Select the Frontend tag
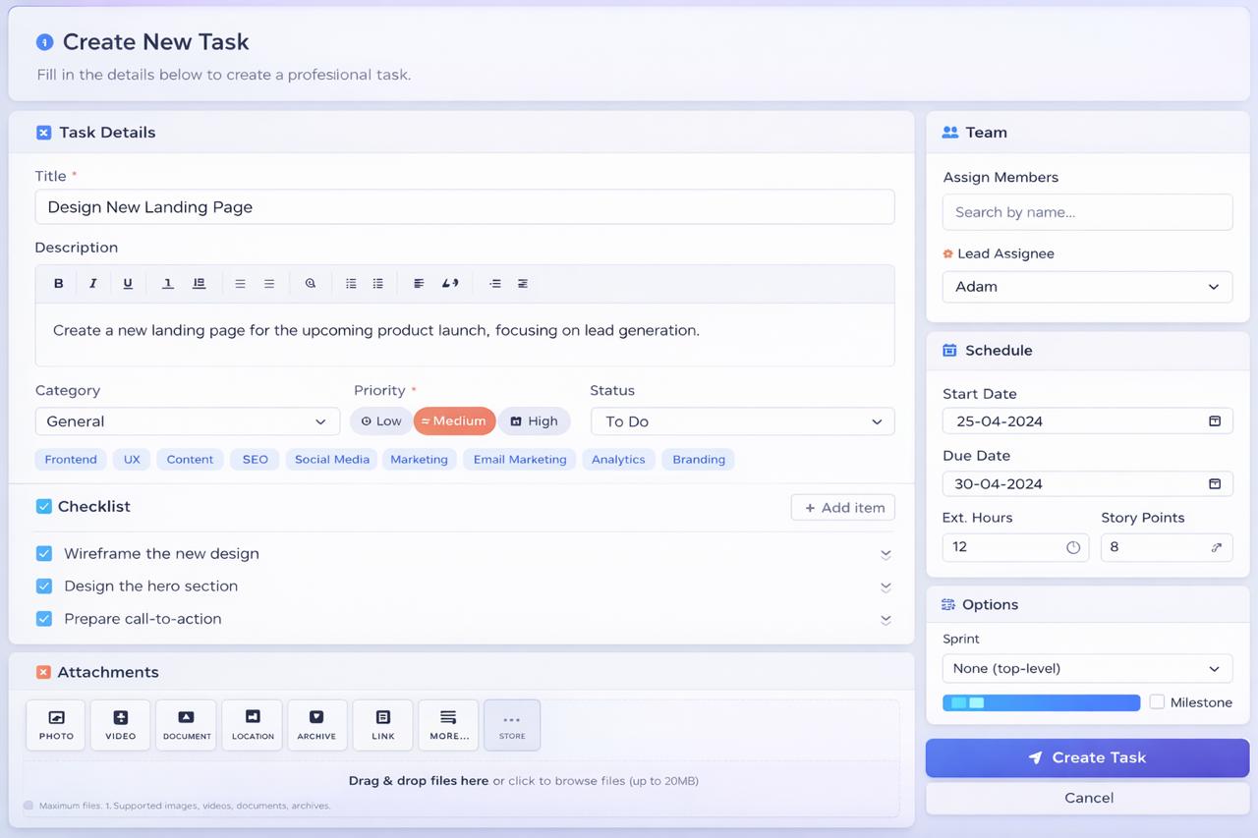The height and width of the screenshot is (838, 1258). 71,459
